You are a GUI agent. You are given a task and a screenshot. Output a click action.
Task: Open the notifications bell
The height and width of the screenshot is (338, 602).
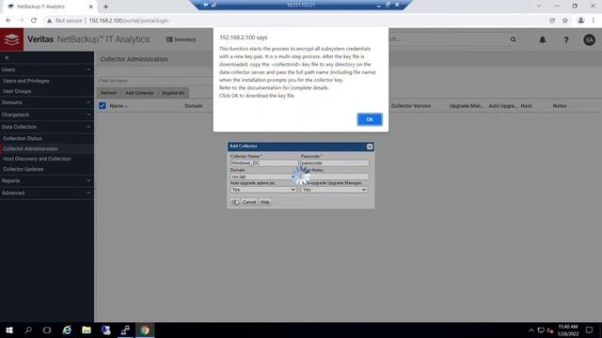coord(542,39)
